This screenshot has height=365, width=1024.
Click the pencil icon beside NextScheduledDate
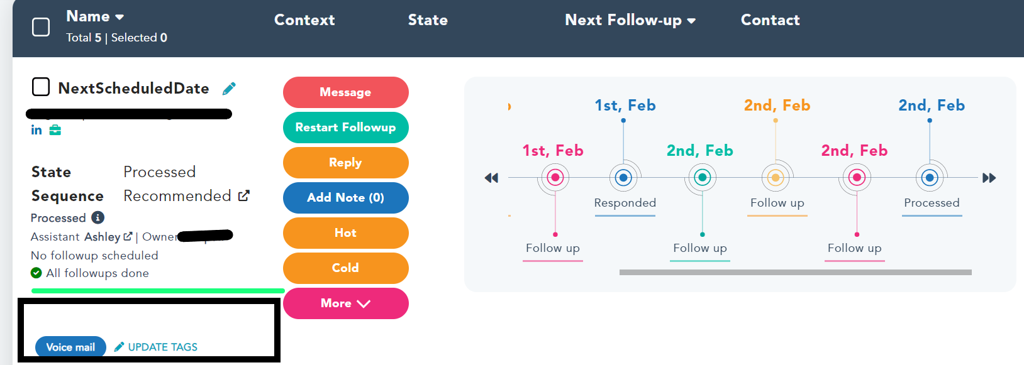229,89
